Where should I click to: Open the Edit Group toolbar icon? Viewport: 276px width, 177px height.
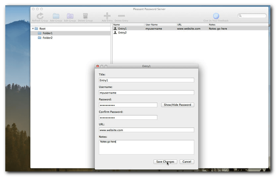(70, 16)
